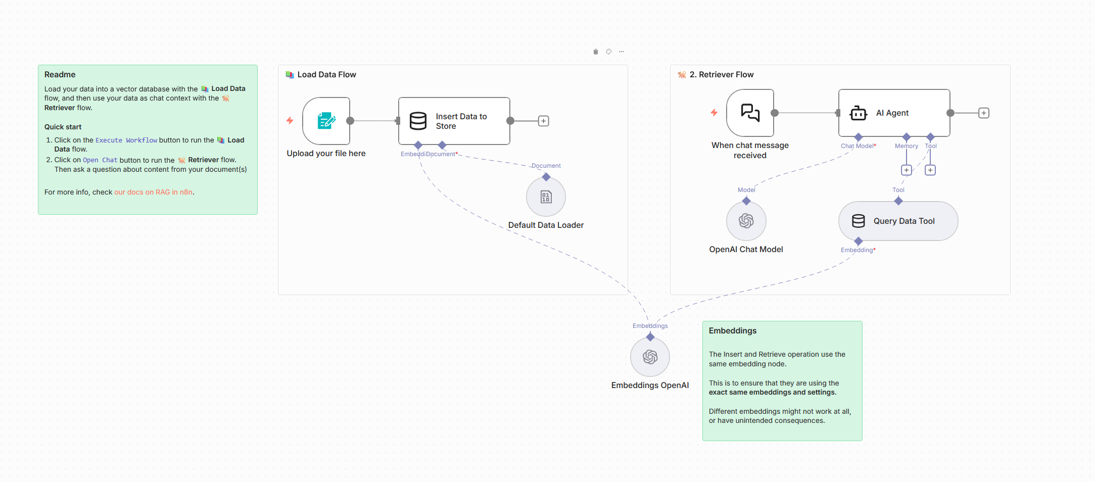Image resolution: width=1095 pixels, height=482 pixels.
Task: Select the Query Data Tool node
Action: (x=898, y=221)
